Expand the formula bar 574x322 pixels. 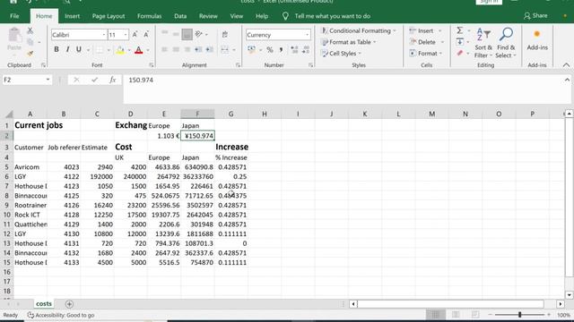point(567,80)
